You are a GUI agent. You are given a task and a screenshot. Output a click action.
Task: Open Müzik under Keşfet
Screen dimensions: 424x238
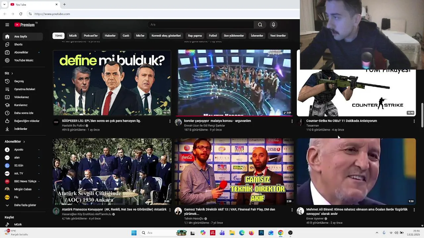coord(23,224)
